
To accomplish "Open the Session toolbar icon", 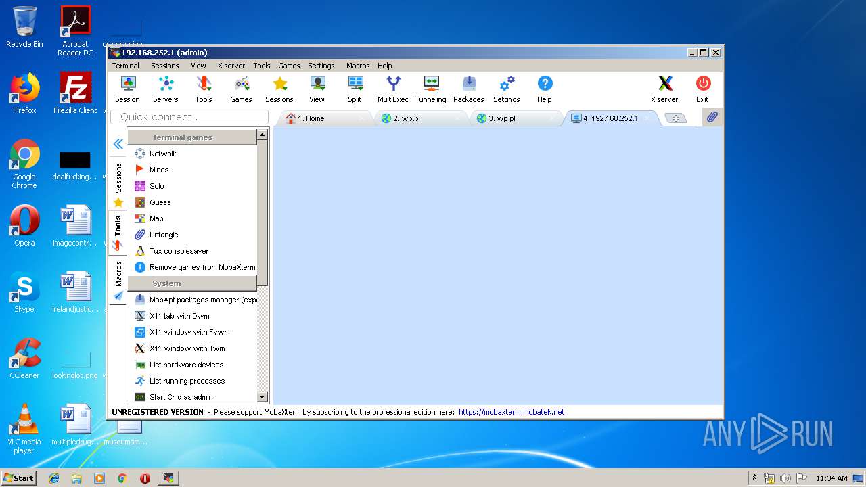I will tap(127, 89).
